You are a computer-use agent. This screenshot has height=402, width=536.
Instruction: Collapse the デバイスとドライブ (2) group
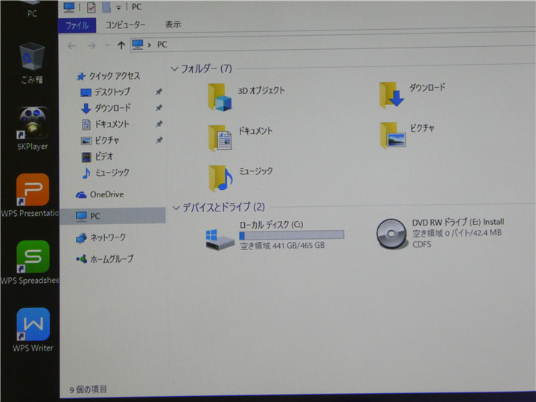[176, 208]
